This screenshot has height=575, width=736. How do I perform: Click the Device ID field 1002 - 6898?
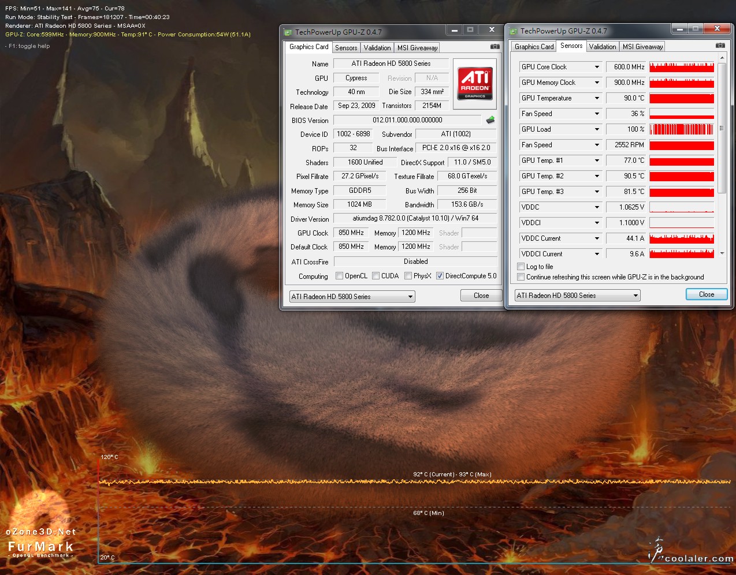pos(354,134)
